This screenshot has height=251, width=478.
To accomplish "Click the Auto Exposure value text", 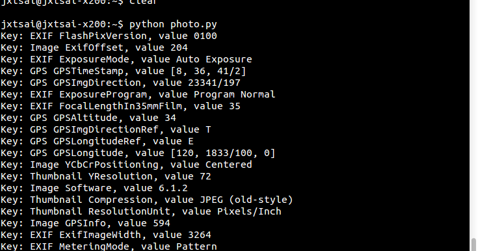I will pyautogui.click(x=214, y=59).
